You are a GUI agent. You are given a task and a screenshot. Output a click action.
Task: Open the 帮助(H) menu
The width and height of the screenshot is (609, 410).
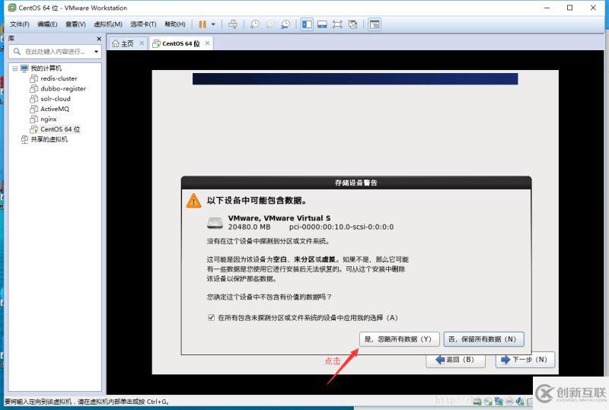tap(175, 24)
